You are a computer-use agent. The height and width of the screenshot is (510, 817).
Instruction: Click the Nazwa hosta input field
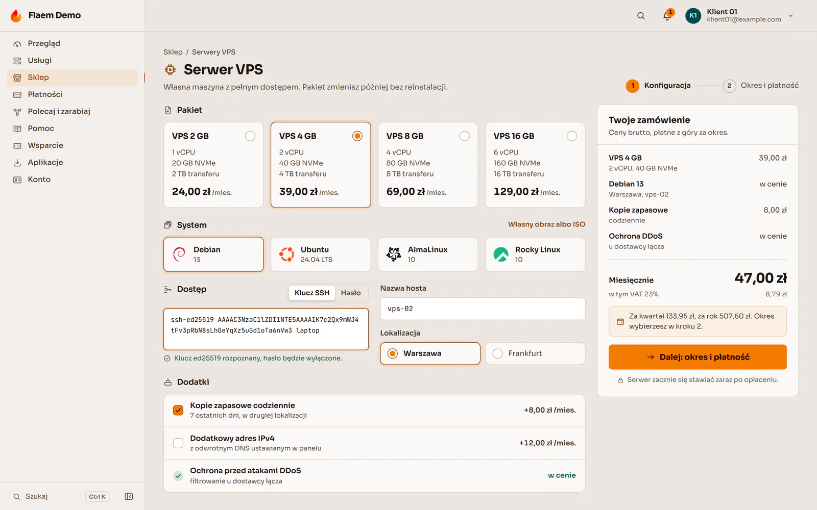483,309
